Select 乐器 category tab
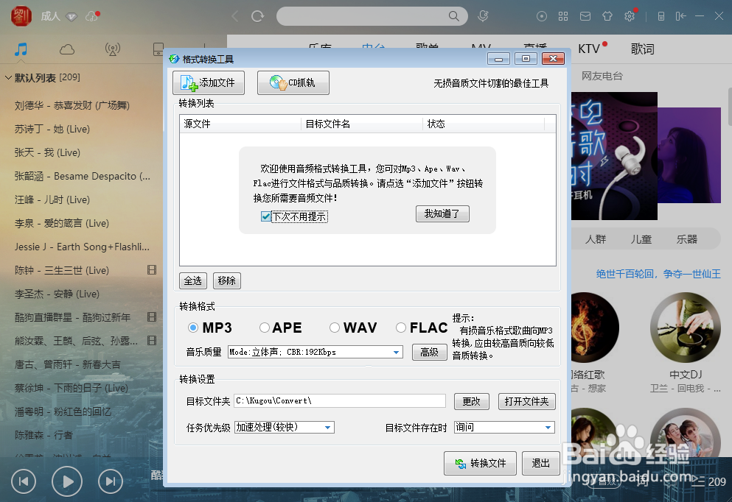This screenshot has width=732, height=502. [687, 239]
